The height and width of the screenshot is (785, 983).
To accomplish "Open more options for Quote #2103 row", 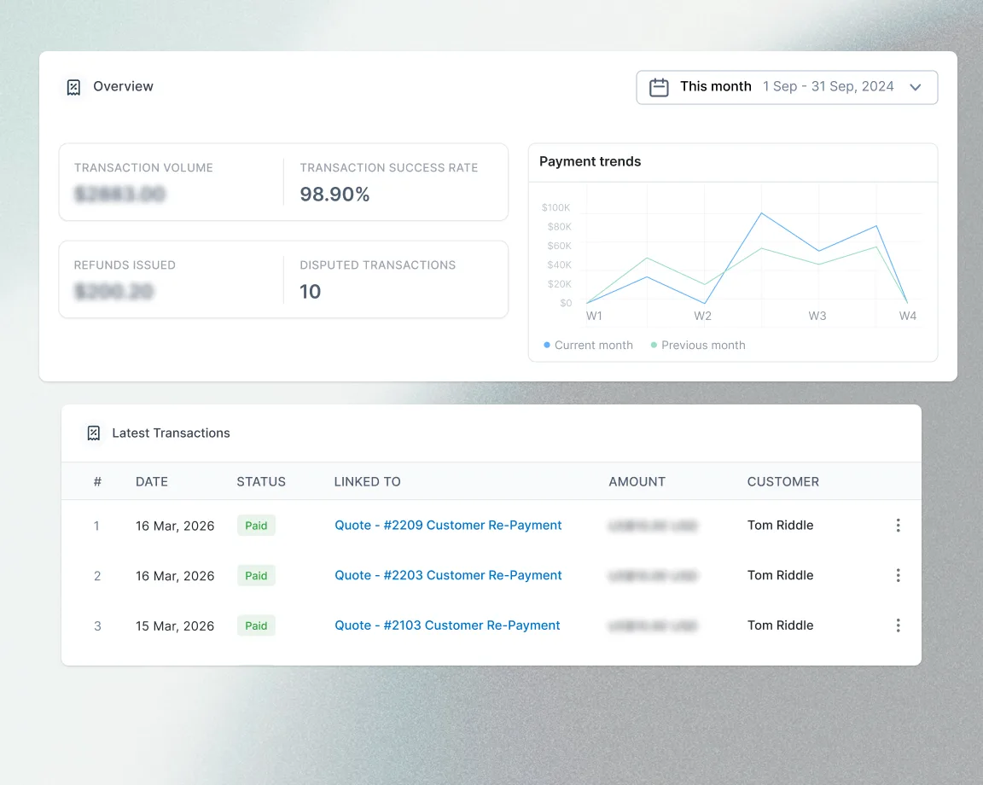I will point(898,625).
